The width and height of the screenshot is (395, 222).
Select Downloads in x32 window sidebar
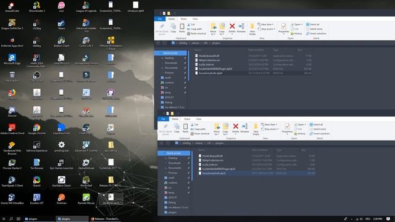click(175, 163)
